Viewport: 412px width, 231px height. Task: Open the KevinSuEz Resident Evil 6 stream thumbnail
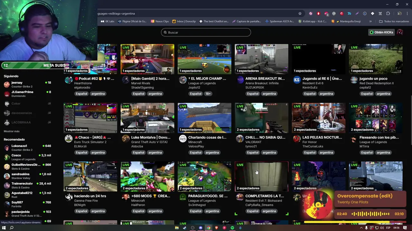[x=318, y=59]
